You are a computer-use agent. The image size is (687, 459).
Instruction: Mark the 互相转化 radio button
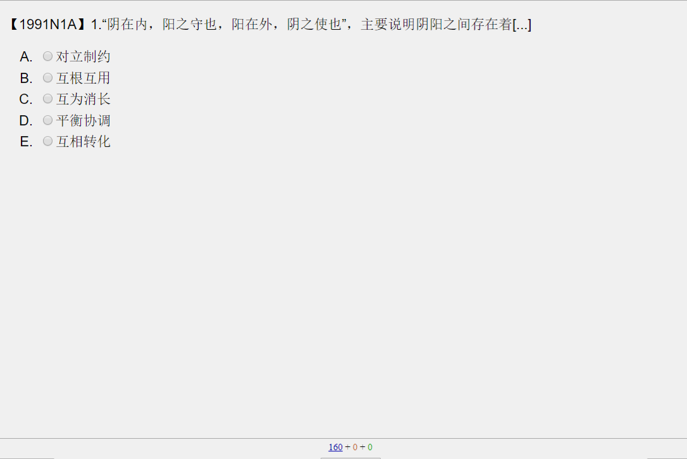(x=47, y=141)
